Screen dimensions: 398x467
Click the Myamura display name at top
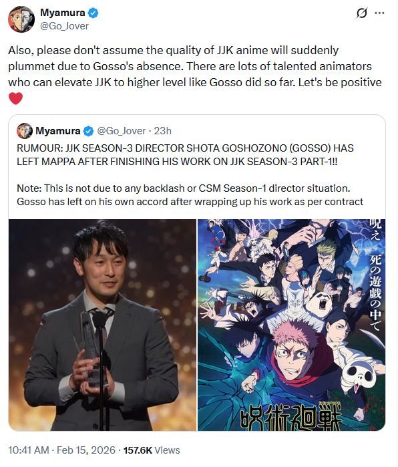coord(63,13)
